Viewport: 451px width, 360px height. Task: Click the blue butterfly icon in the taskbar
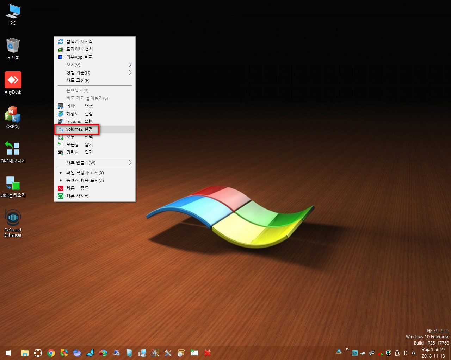[x=90, y=353]
